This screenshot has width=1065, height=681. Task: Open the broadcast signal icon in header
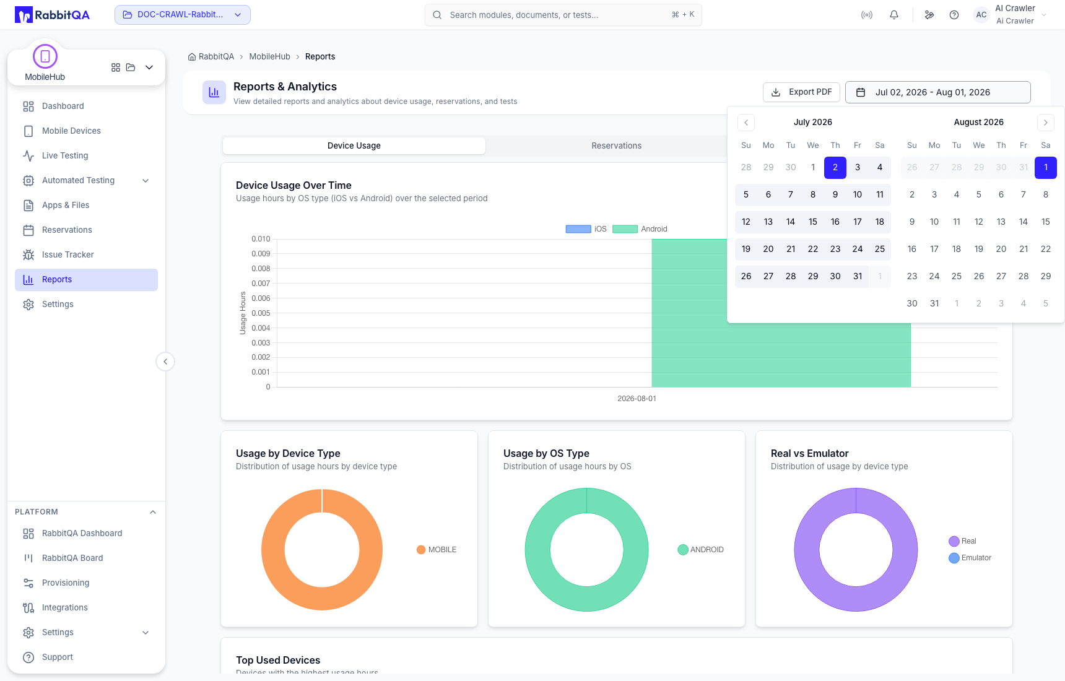(867, 15)
